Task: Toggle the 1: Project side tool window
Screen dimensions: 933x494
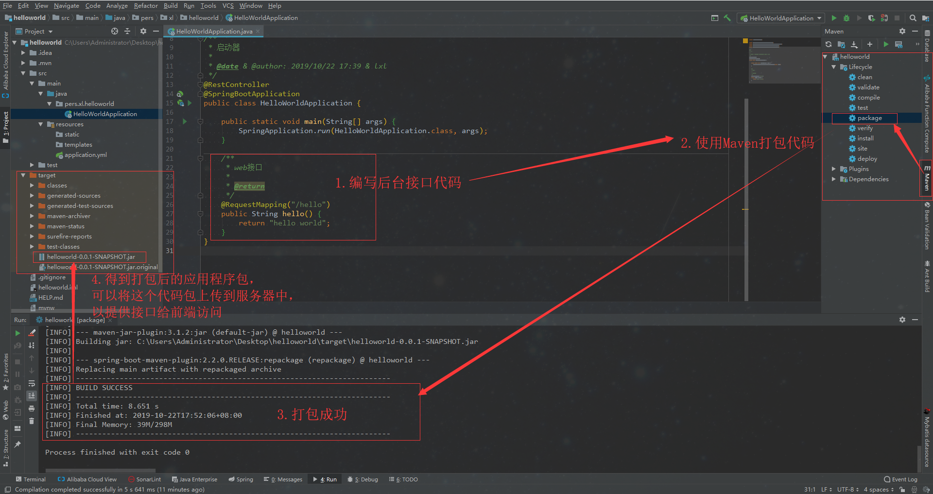Action: tap(5, 128)
